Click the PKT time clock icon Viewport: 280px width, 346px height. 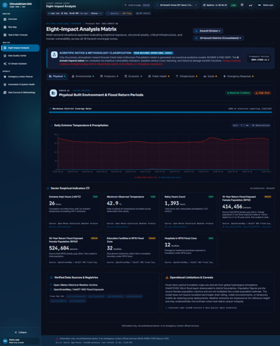coord(137,13)
